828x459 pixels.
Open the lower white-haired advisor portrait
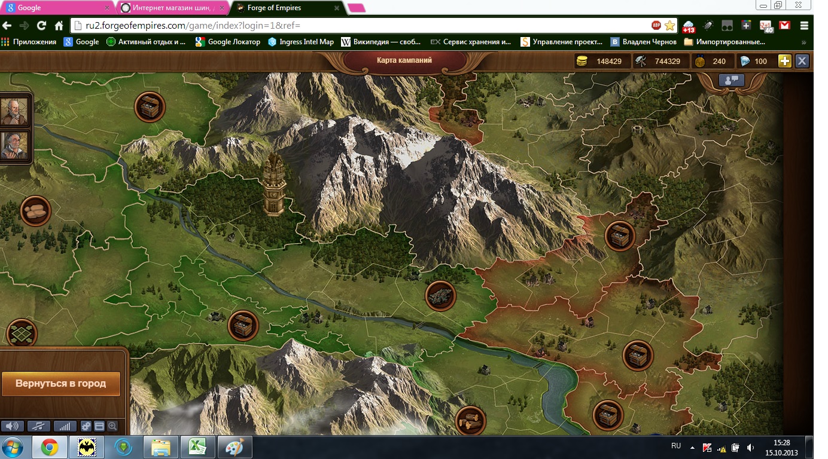tap(14, 145)
